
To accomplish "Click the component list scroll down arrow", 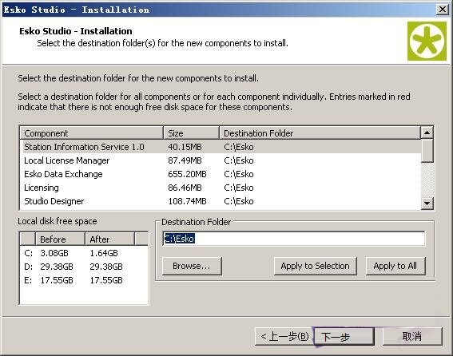I will coord(427,203).
